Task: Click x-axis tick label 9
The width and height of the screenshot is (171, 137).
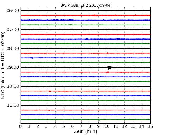Action: coord(98,126)
